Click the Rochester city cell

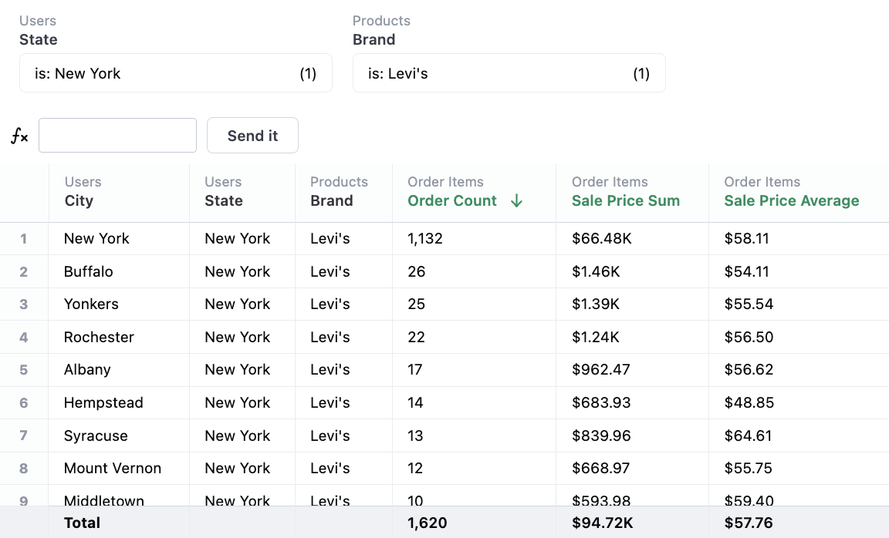click(x=99, y=337)
